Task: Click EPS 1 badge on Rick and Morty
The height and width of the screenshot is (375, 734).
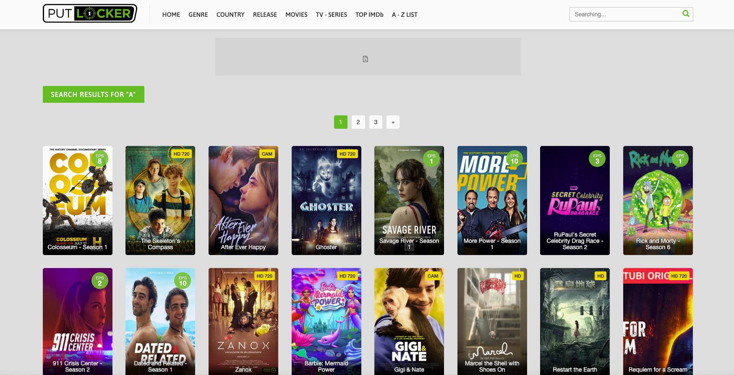Action: [x=680, y=159]
